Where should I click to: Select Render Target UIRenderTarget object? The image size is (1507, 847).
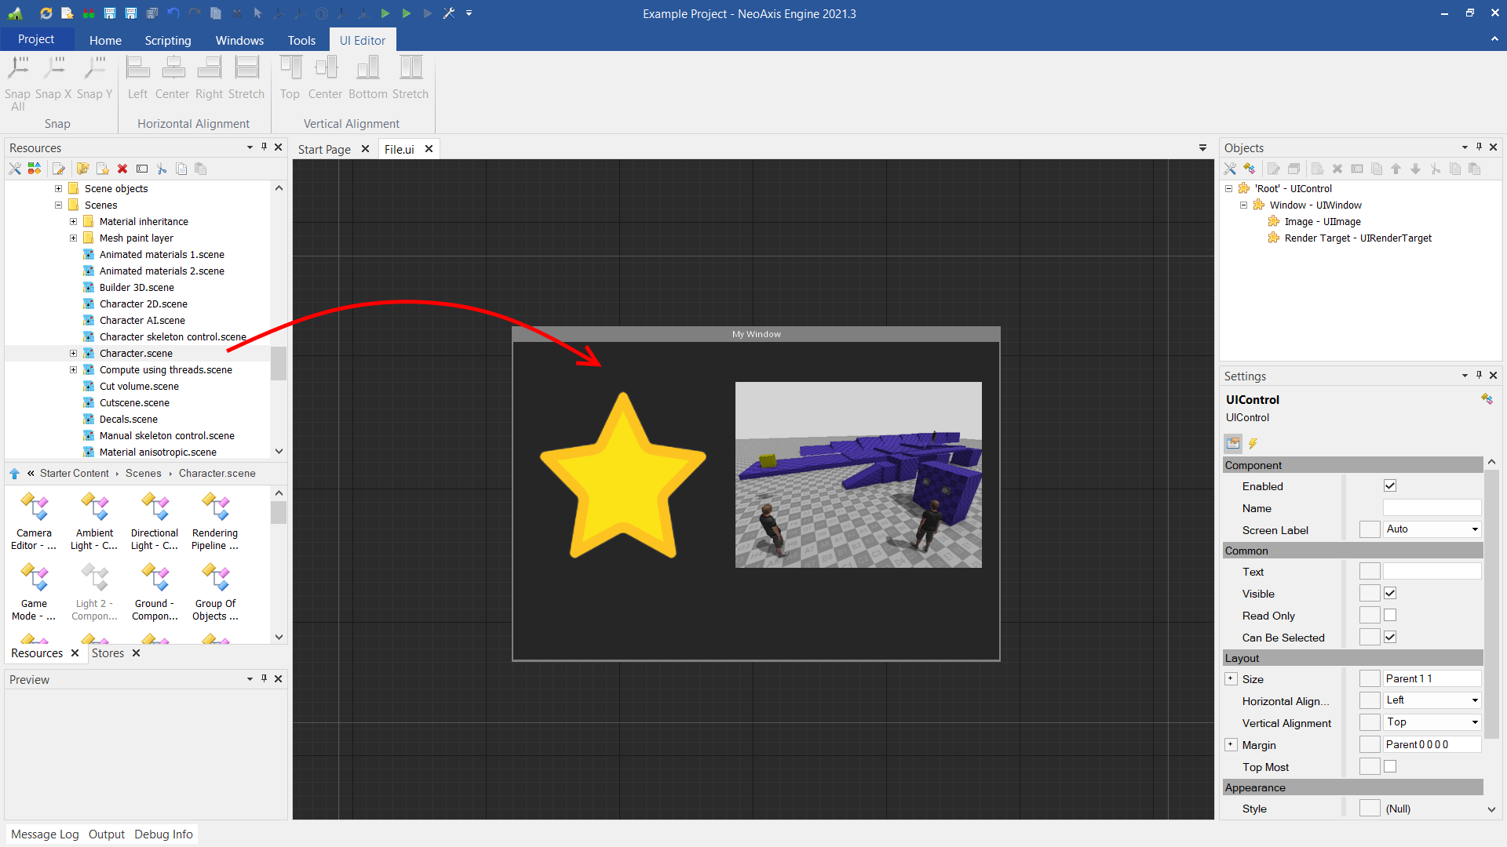[x=1357, y=238]
